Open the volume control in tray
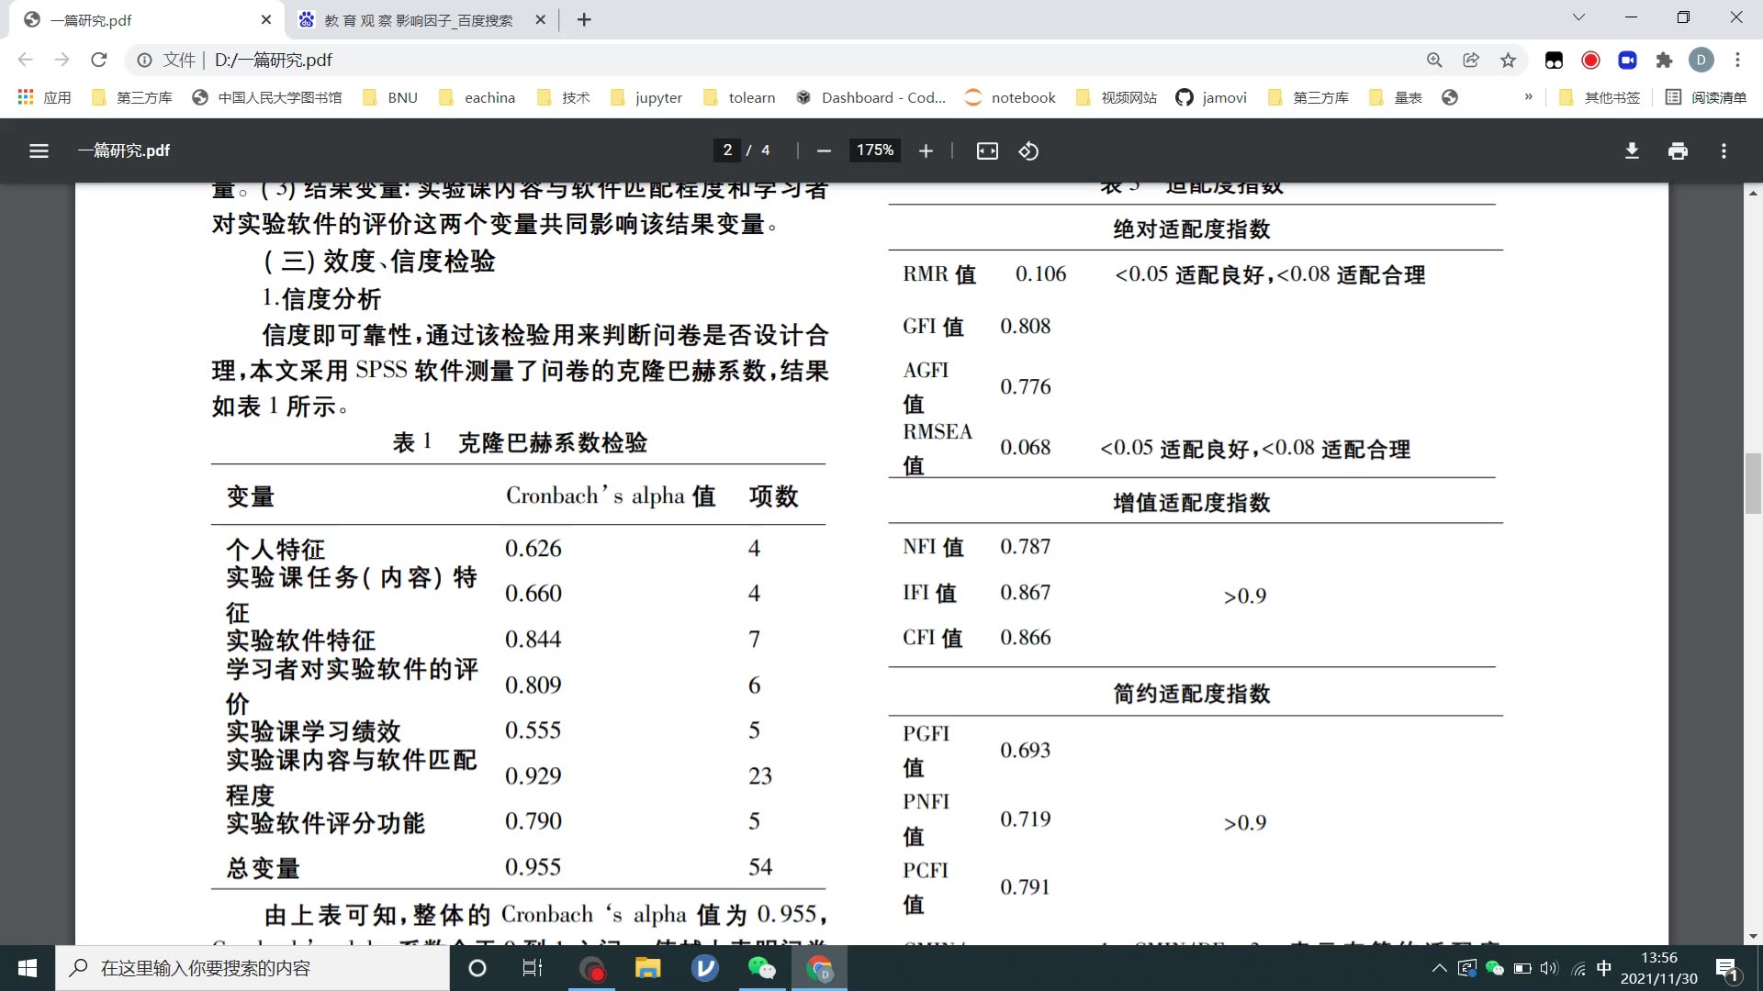The image size is (1763, 991). (x=1550, y=968)
